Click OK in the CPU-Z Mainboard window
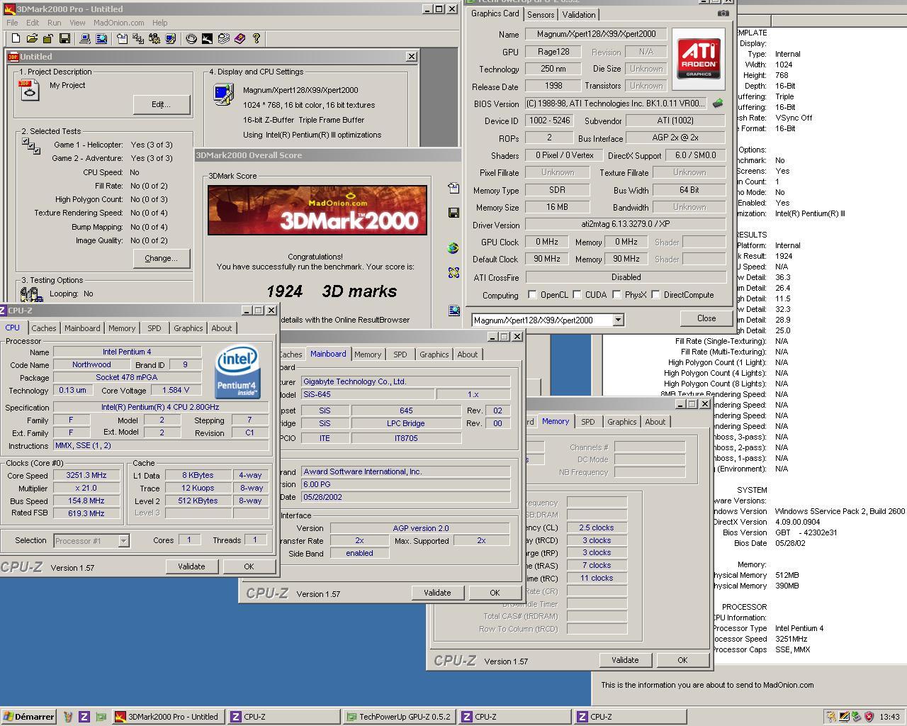Screen dimensions: 907x726 tap(495, 593)
